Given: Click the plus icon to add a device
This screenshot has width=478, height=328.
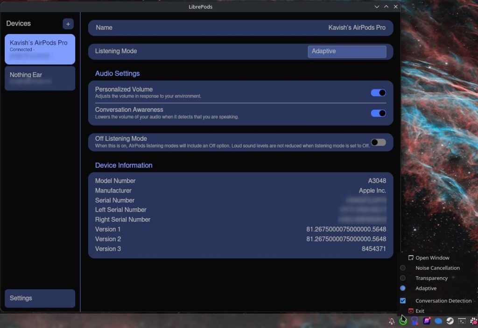Looking at the screenshot, I should [x=68, y=24].
